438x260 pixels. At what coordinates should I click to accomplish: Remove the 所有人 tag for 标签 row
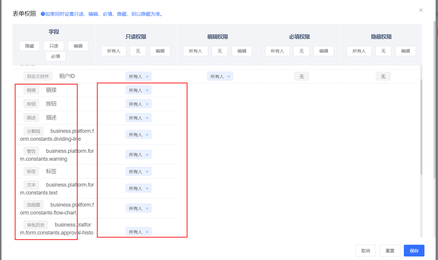point(147,172)
